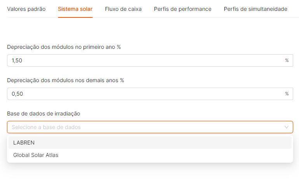The height and width of the screenshot is (179, 299).
Task: Go to the Perfis de performance tab
Action: (x=183, y=9)
